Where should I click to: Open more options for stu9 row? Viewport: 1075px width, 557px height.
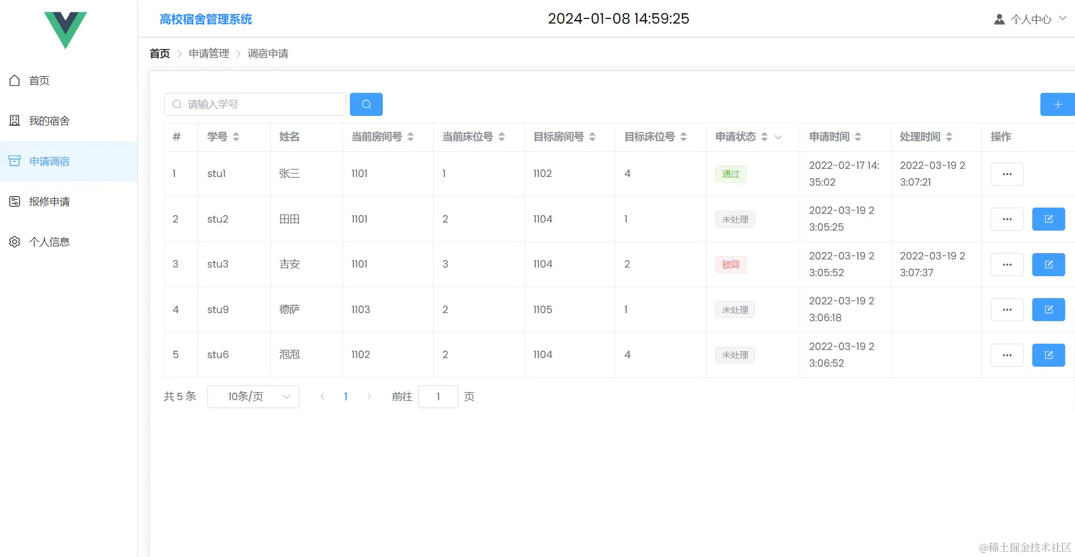[1007, 310]
